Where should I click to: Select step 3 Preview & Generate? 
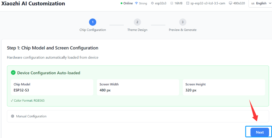point(183,22)
